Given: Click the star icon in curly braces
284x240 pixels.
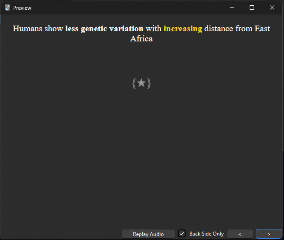Looking at the screenshot, I should coord(141,83).
